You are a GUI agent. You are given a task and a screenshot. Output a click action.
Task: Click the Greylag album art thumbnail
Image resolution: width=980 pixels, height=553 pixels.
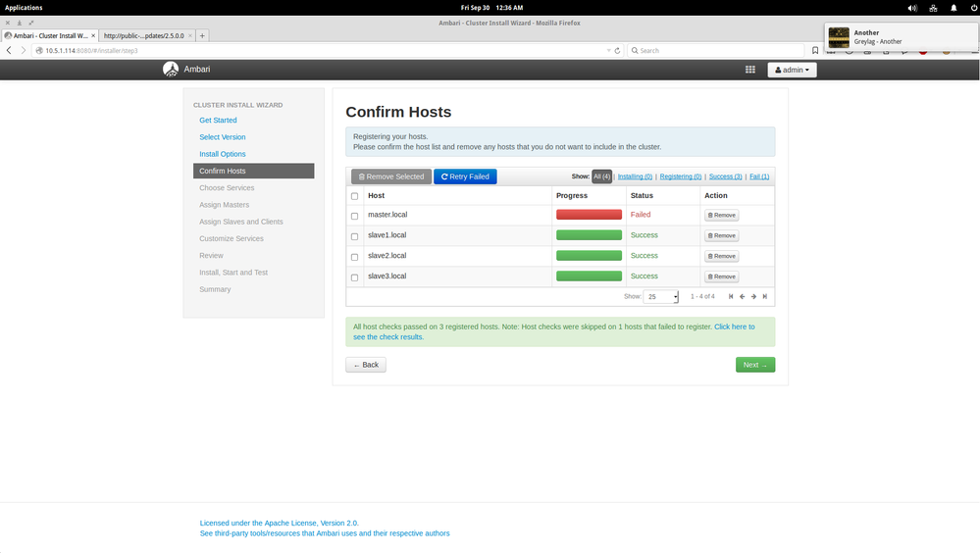click(x=839, y=37)
